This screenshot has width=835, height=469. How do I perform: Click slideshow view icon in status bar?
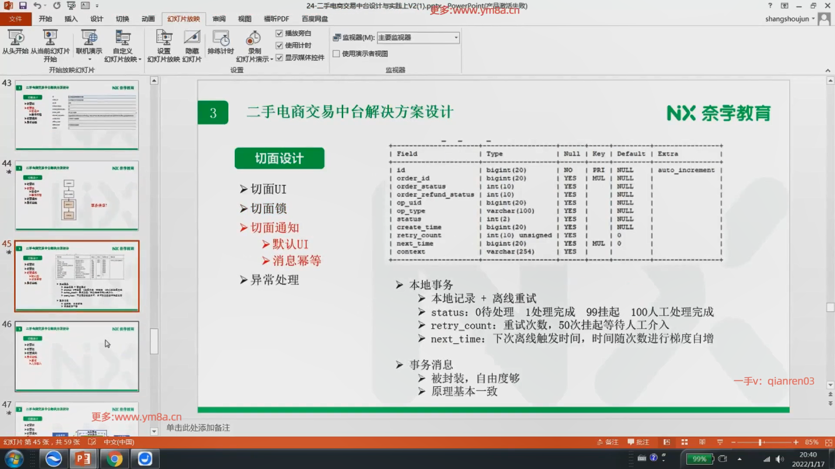click(720, 442)
